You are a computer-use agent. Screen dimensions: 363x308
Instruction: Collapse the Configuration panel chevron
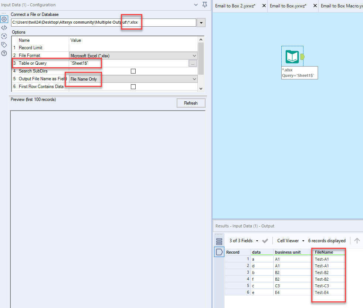point(196,5)
